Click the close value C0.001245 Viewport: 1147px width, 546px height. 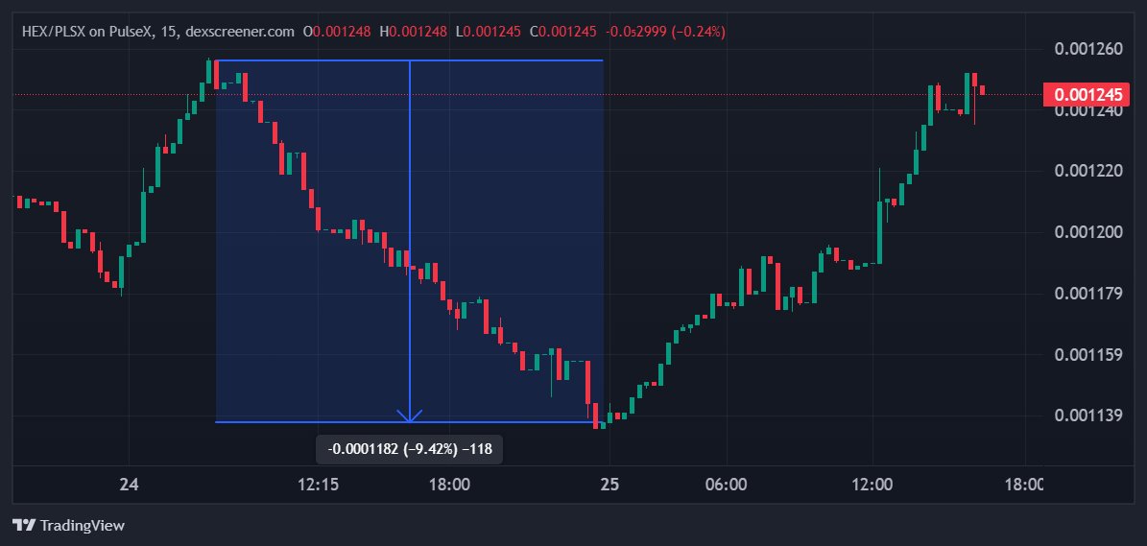click(x=563, y=32)
